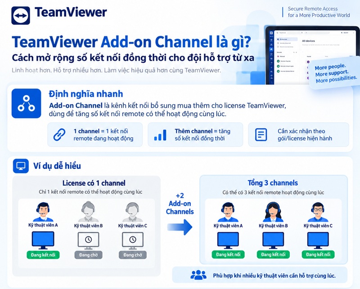The height and width of the screenshot is (289, 360).
Task: Click green 'Đang kết nối' badge in 1-channel panel
Action: 43,255
